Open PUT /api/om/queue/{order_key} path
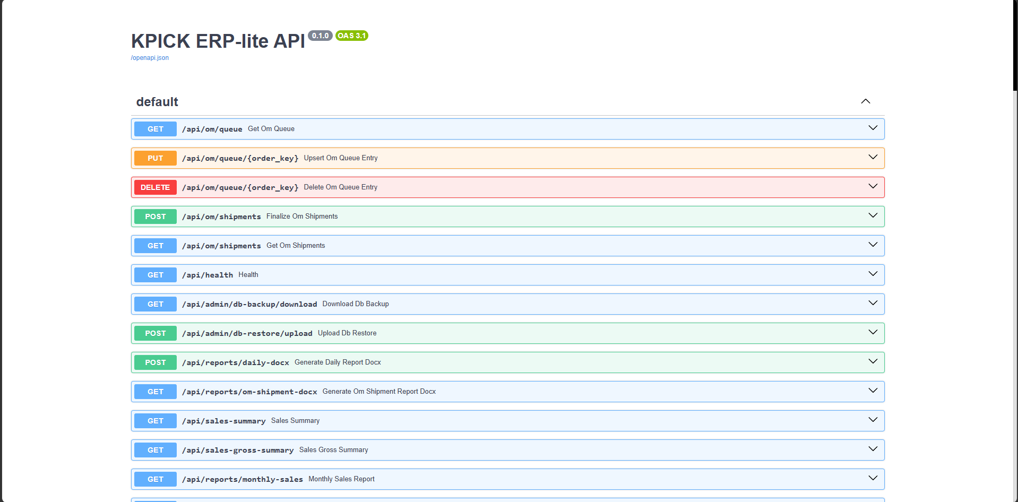Screen dimensions: 1018x502 [x=240, y=158]
